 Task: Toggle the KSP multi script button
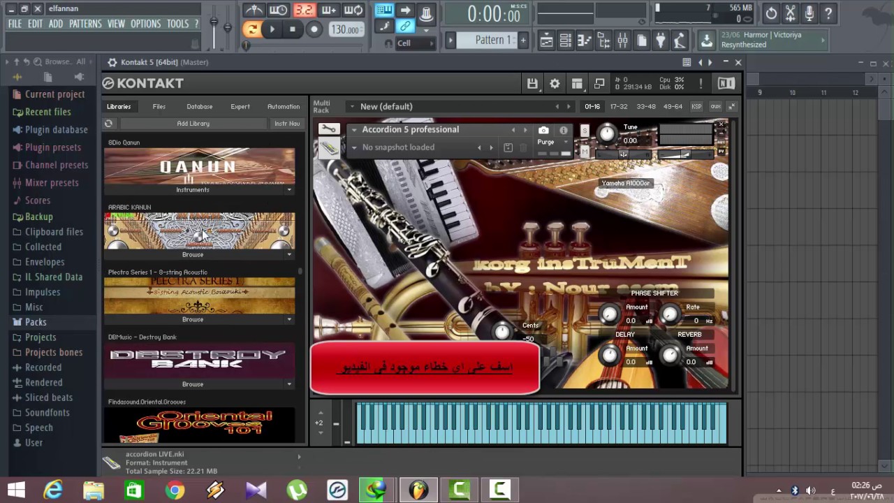point(696,107)
